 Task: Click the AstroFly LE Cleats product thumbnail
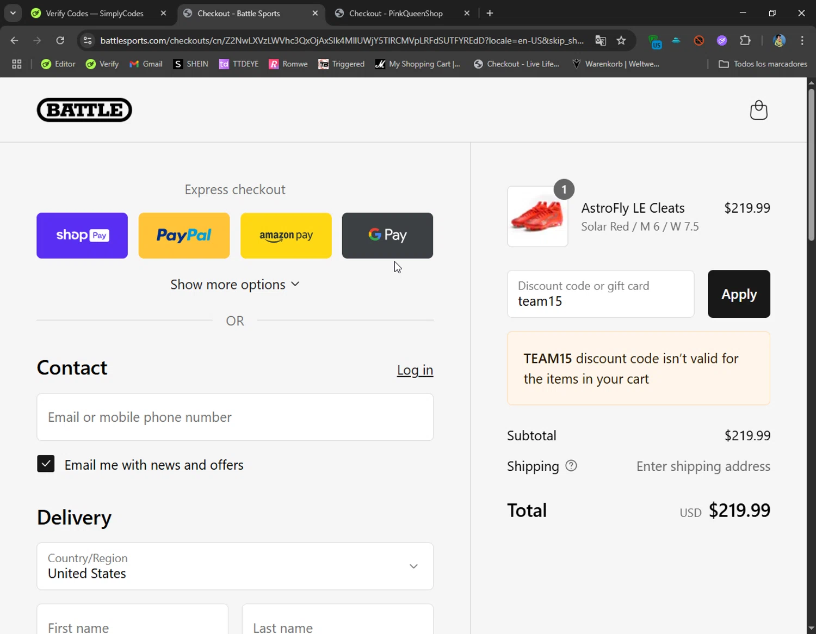click(537, 217)
